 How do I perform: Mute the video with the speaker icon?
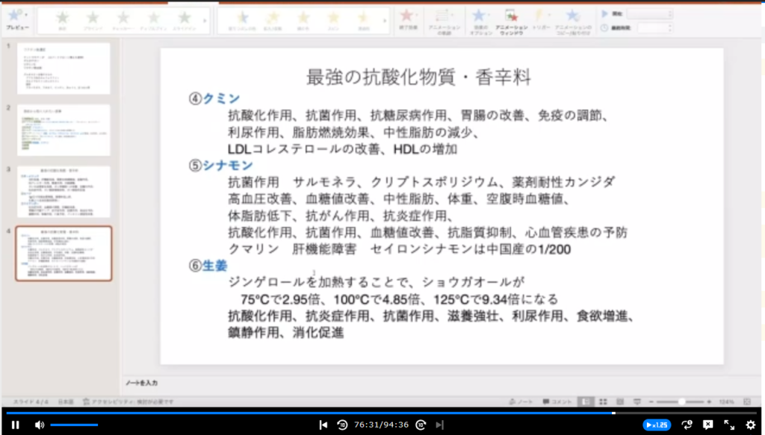pyautogui.click(x=39, y=425)
